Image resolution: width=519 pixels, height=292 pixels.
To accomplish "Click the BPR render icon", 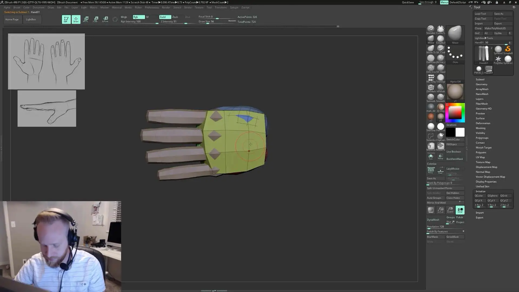I will tap(431, 210).
